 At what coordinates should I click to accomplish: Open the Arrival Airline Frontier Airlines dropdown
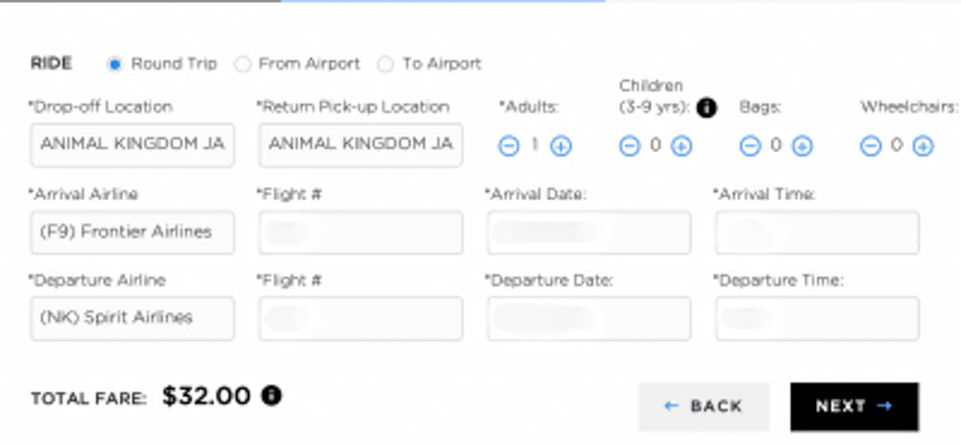click(x=133, y=233)
